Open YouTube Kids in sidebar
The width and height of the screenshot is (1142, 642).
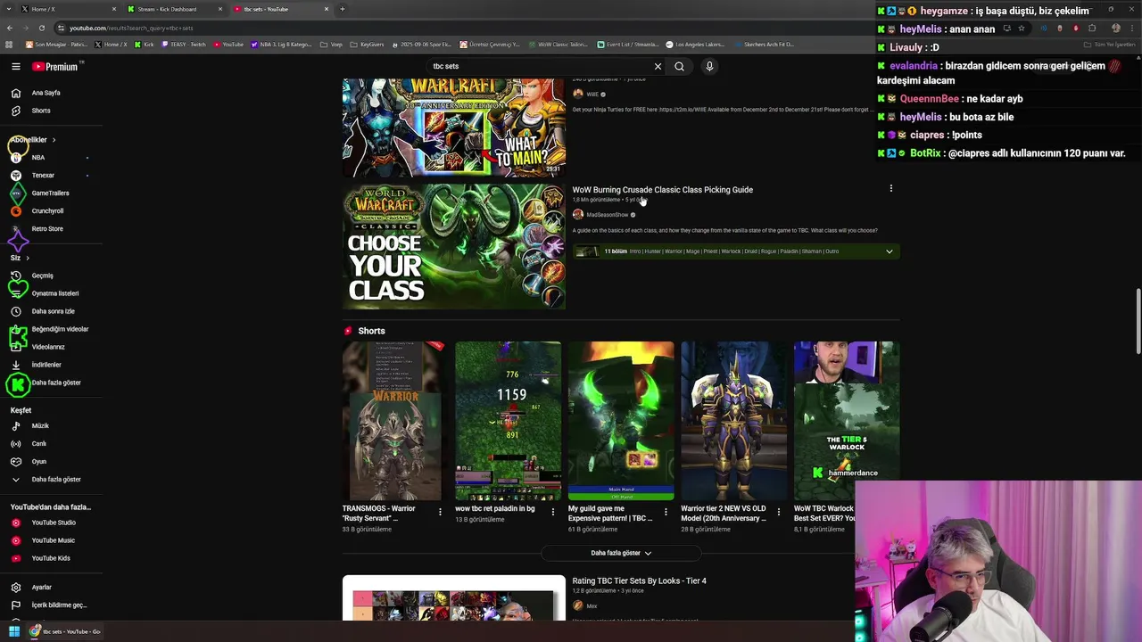(51, 558)
